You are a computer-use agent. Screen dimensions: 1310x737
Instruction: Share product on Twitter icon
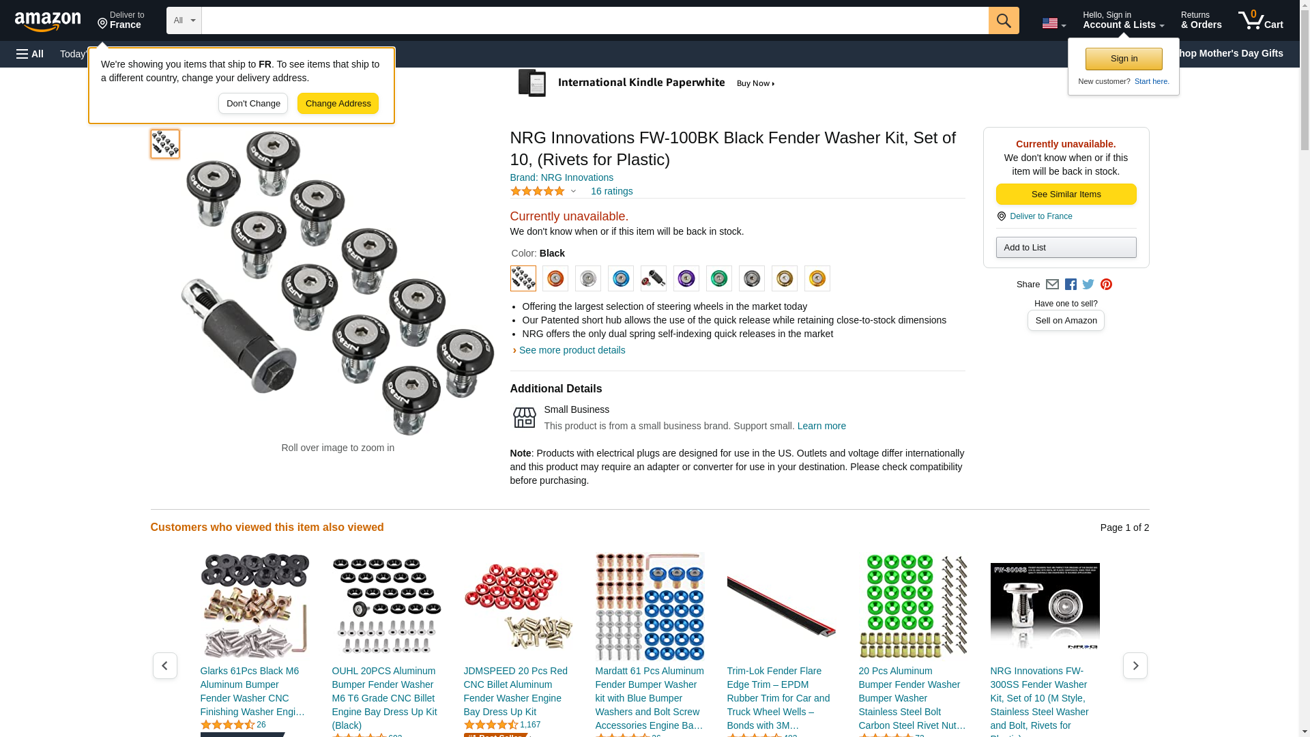point(1088,285)
